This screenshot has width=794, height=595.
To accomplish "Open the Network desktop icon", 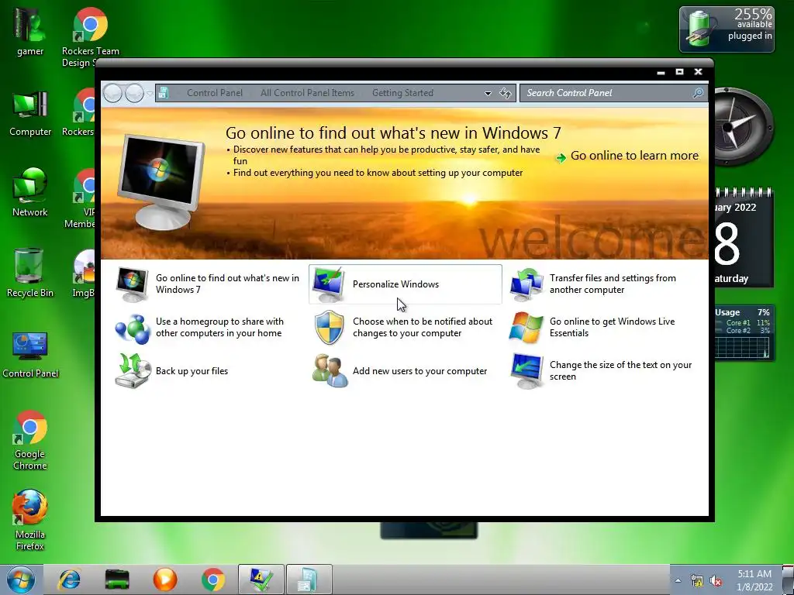I will [x=30, y=192].
